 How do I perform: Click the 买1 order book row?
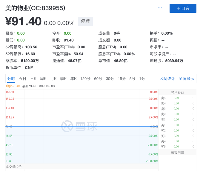pyautogui.click(x=177, y=125)
